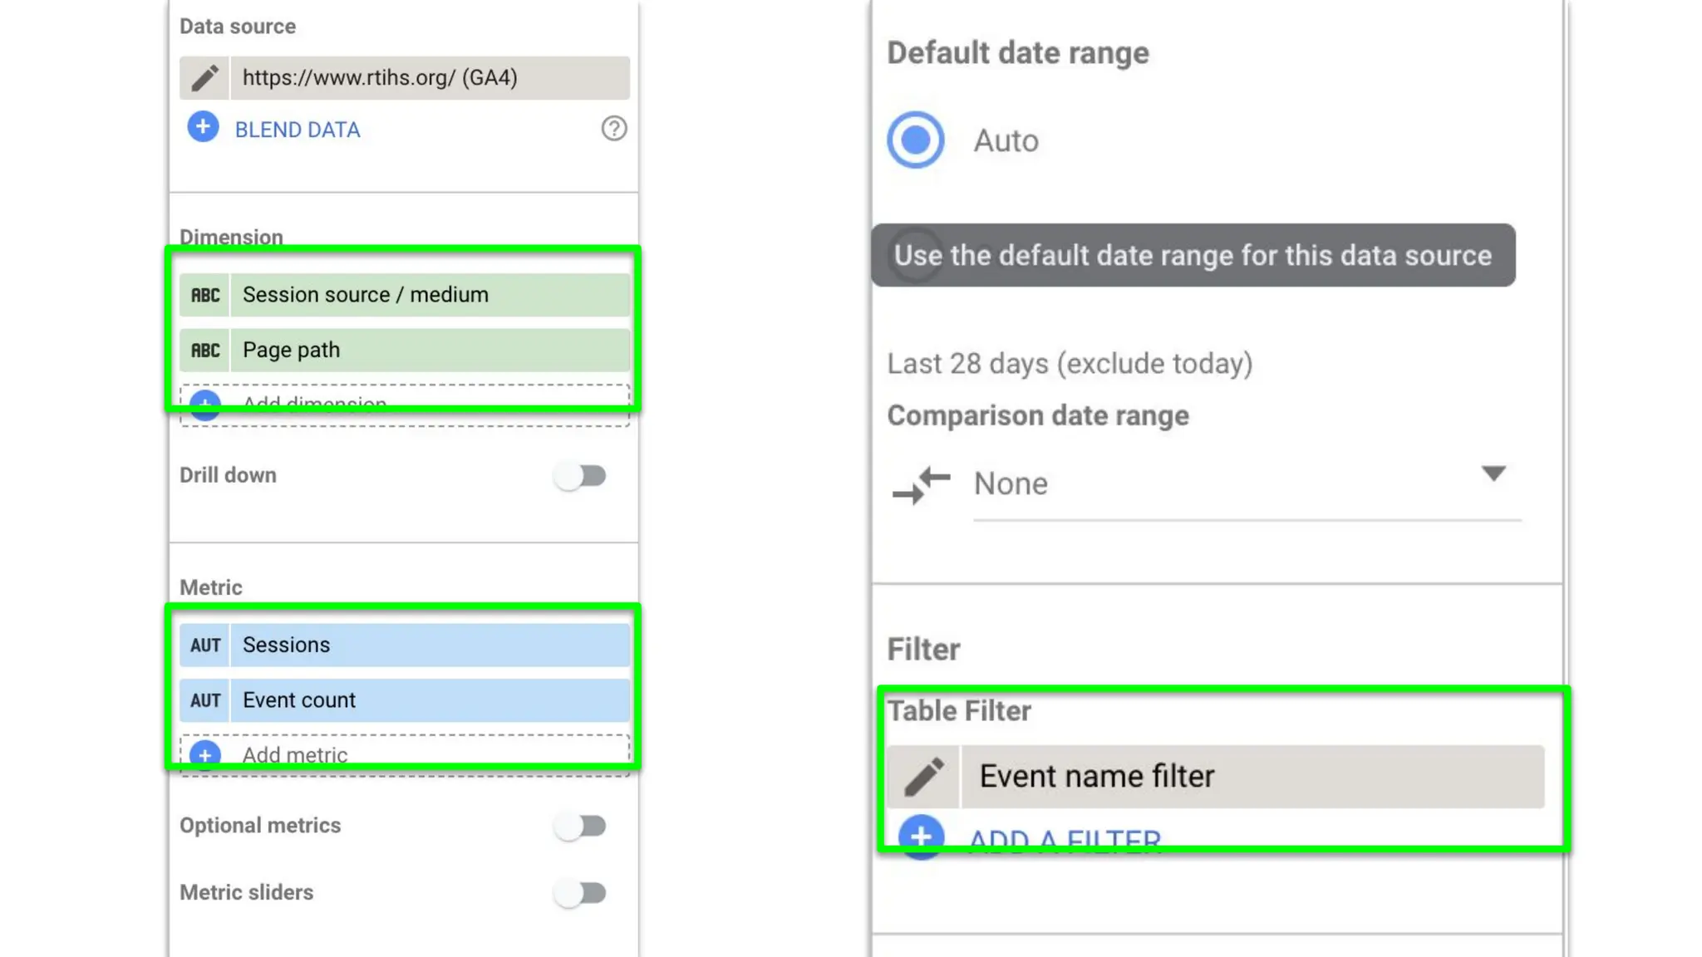Click the comparison date range arrows icon
This screenshot has width=1702, height=957.
click(x=921, y=485)
